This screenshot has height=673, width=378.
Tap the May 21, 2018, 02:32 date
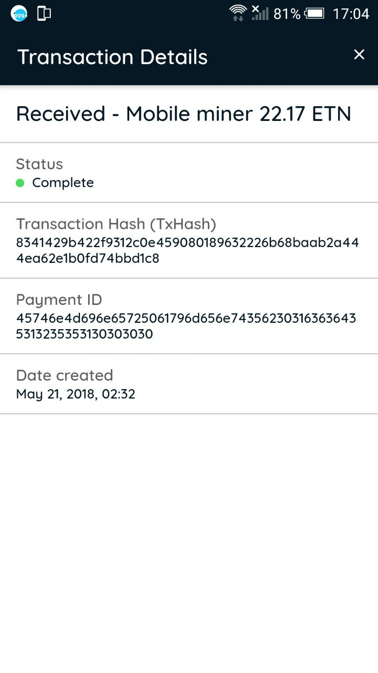76,394
